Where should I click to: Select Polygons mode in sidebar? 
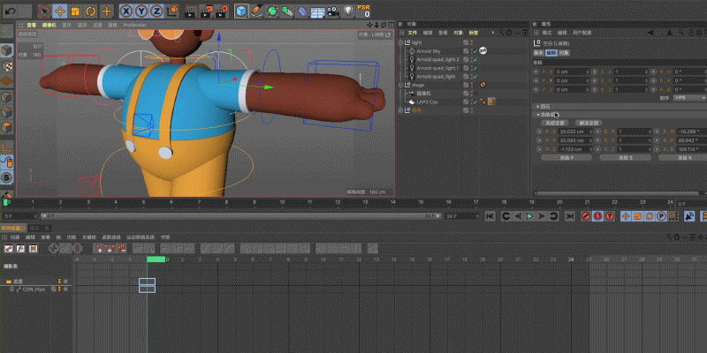[x=7, y=127]
